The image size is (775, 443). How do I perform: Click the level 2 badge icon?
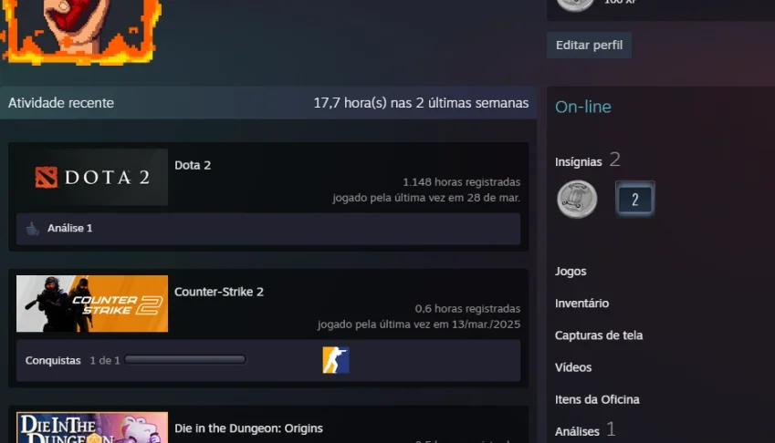point(635,199)
